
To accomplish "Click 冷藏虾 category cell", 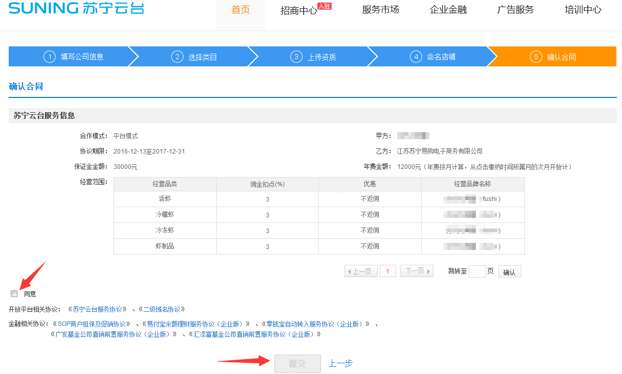I will [x=165, y=214].
